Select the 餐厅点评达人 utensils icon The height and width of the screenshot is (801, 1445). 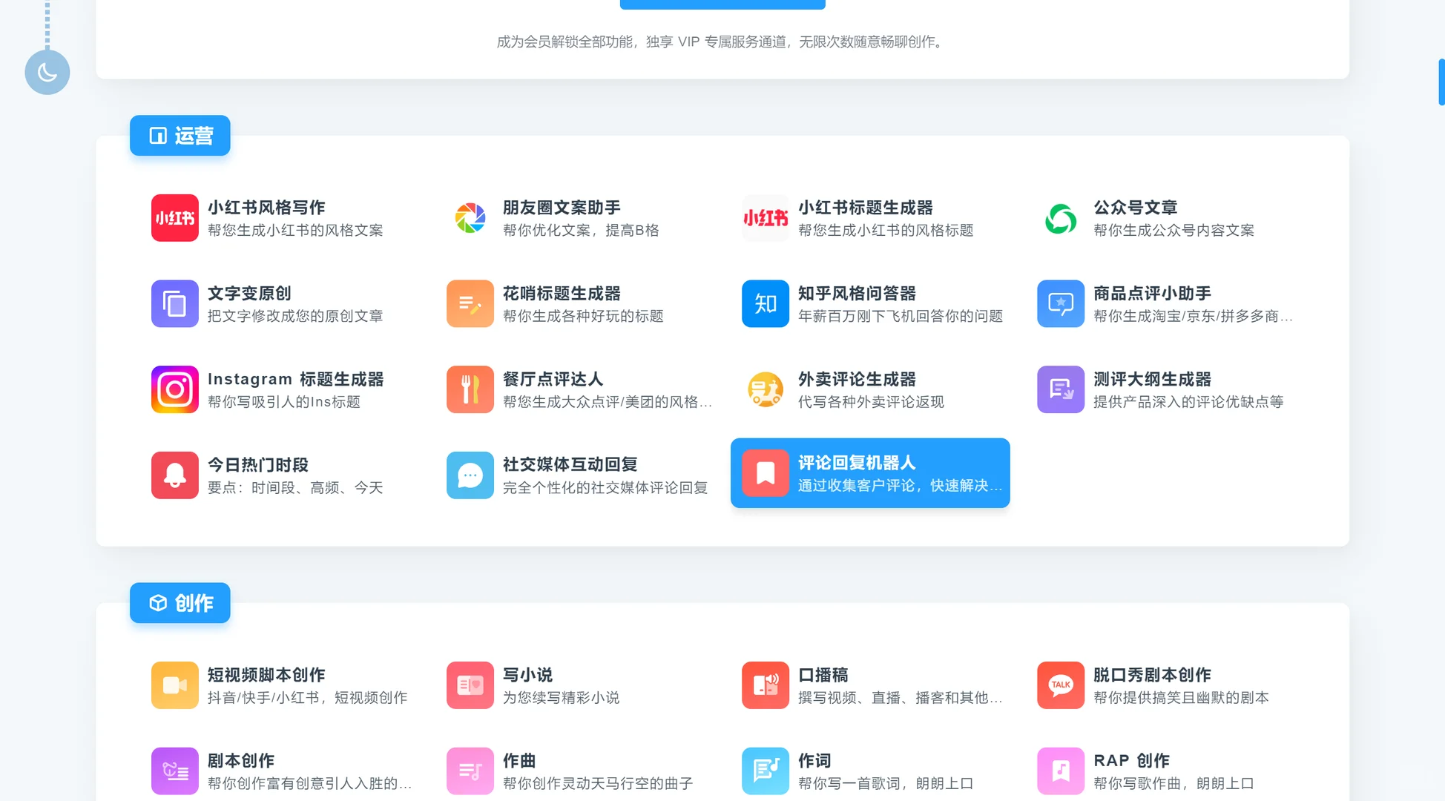(470, 389)
